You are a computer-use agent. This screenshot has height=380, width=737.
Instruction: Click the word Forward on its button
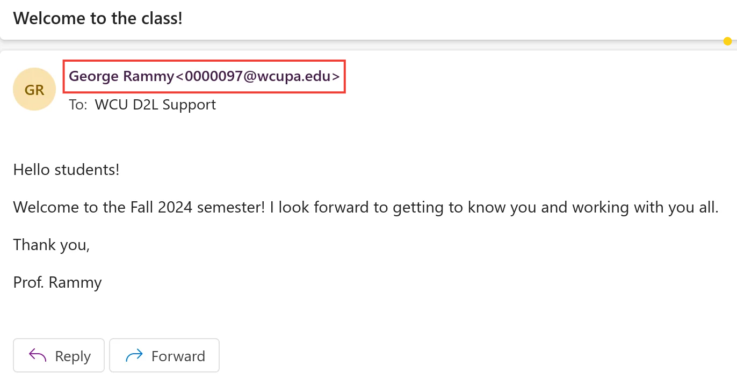[x=178, y=356]
